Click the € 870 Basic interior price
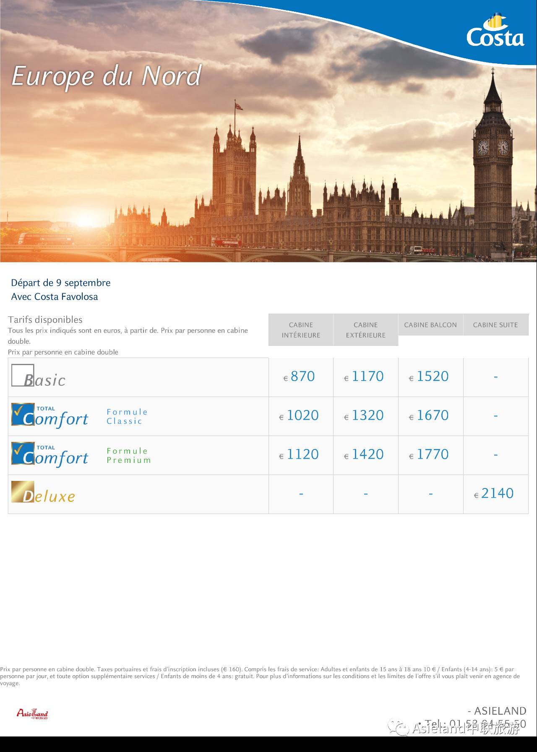 [299, 376]
